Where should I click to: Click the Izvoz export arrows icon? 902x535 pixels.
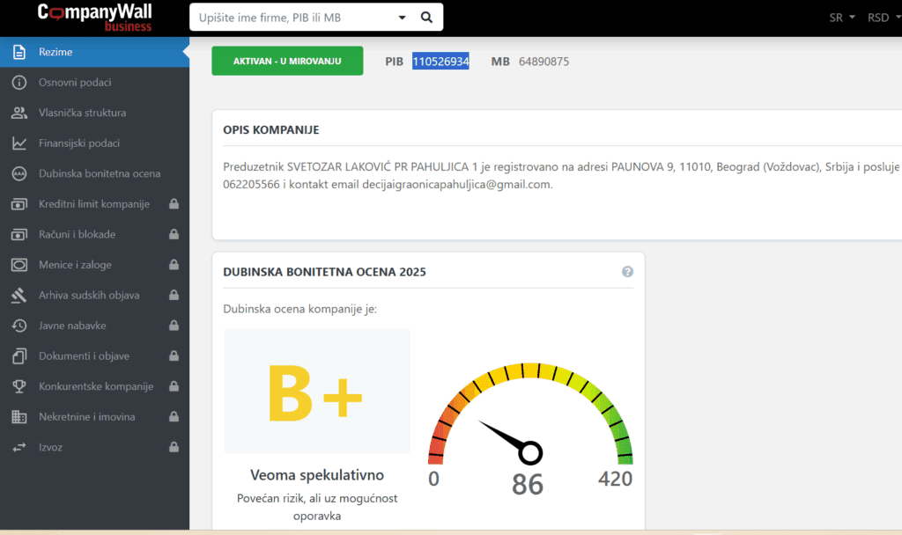tap(18, 447)
